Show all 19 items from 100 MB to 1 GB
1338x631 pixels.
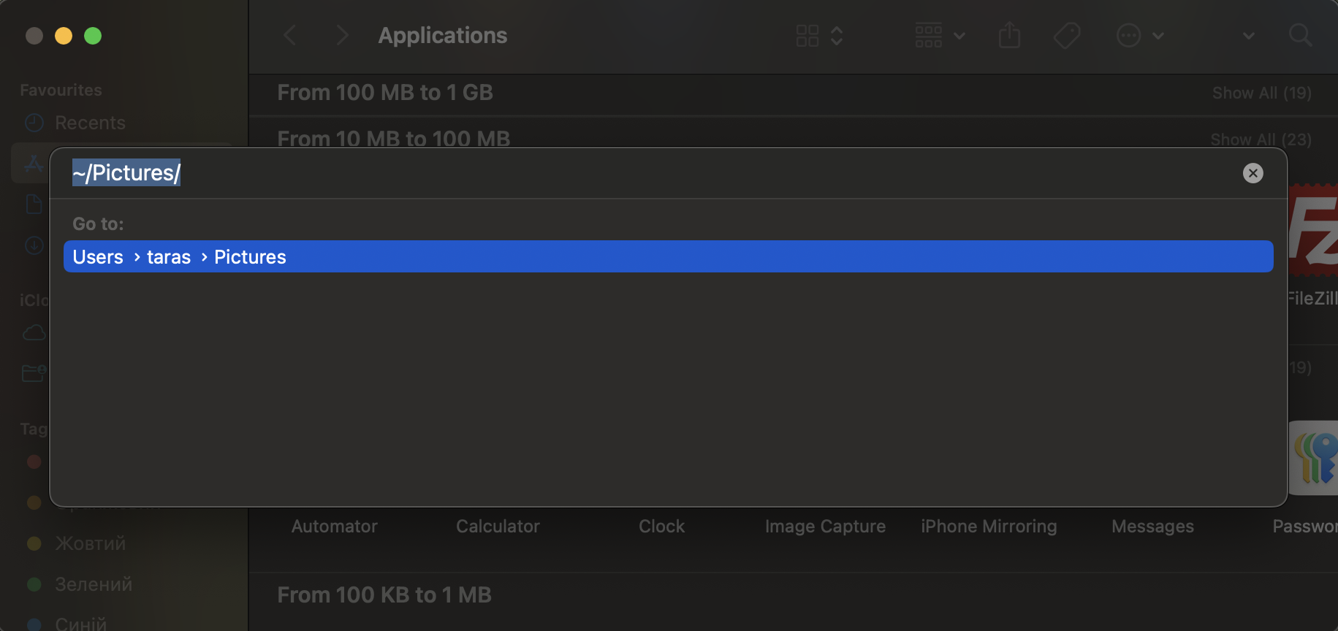(x=1261, y=93)
